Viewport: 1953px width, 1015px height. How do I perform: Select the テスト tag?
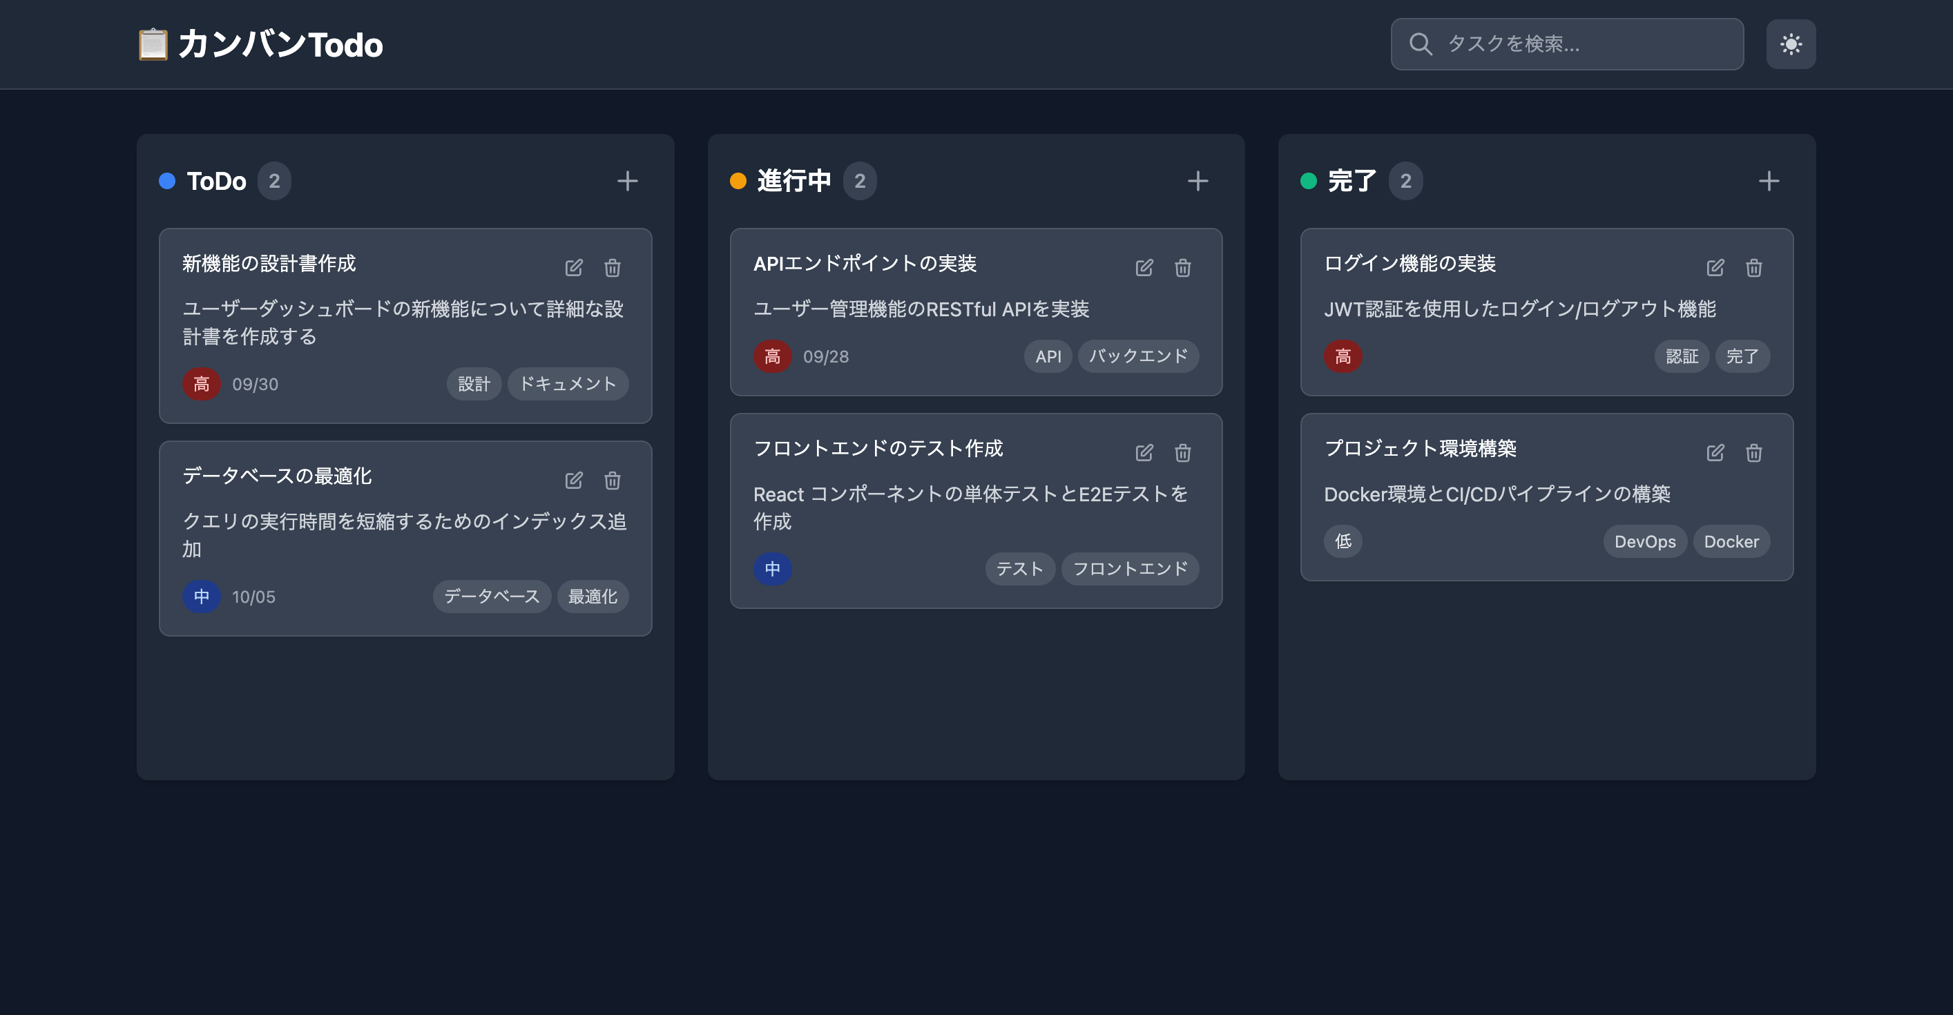click(x=1019, y=568)
